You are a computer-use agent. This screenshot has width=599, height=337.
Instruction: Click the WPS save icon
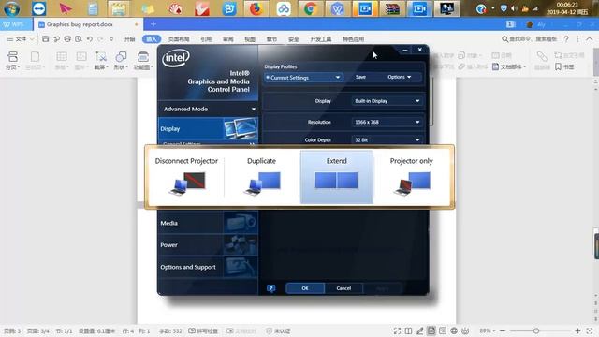pyautogui.click(x=46, y=39)
